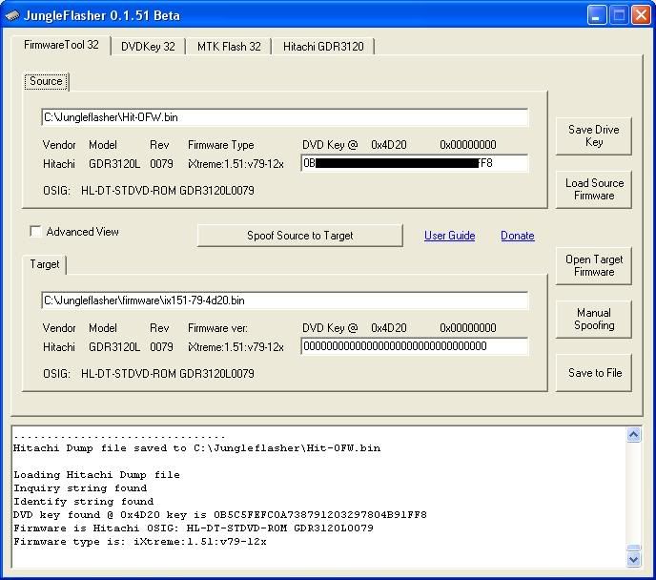Click the Manual Spoofing button

coord(594,319)
